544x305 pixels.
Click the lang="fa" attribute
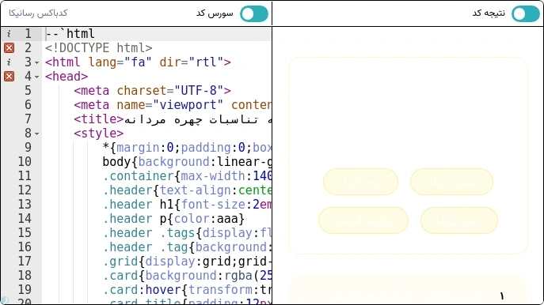(x=120, y=62)
